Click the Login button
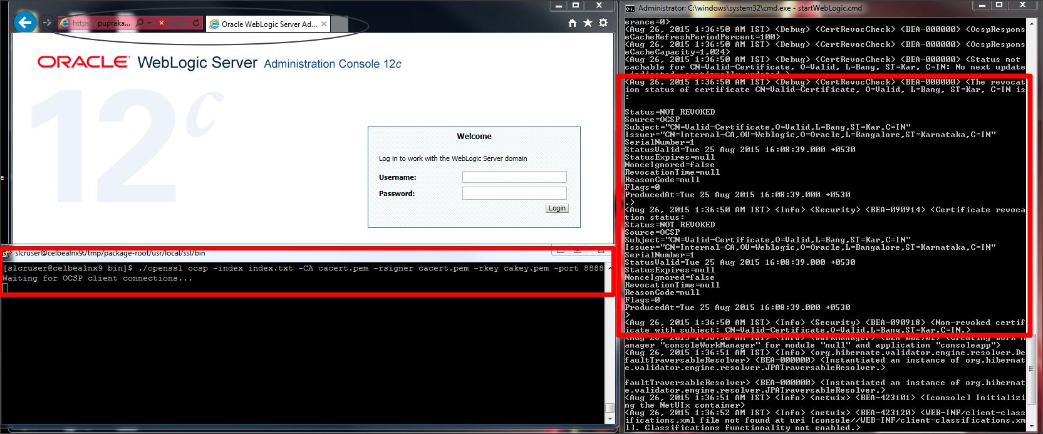 [x=557, y=208]
